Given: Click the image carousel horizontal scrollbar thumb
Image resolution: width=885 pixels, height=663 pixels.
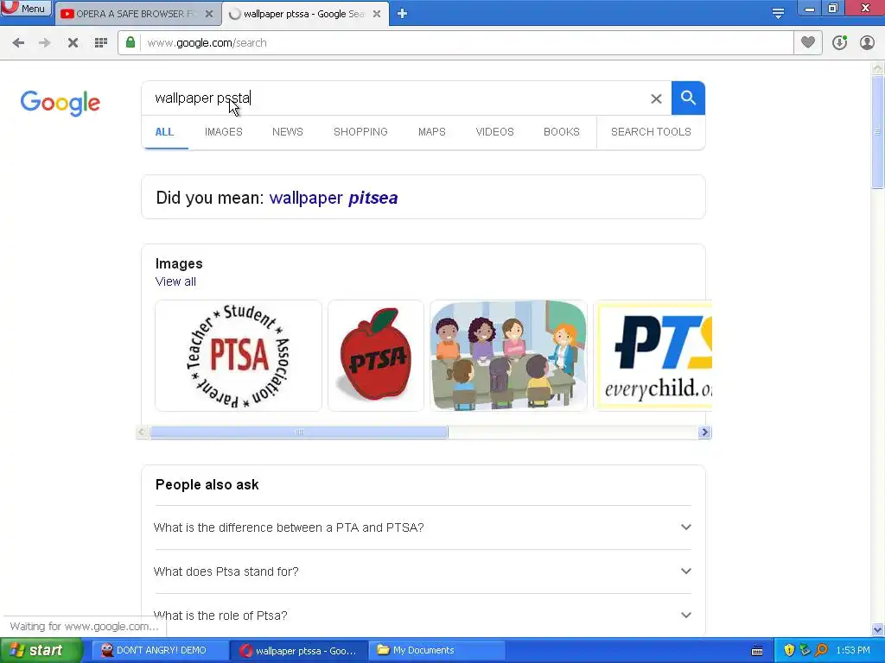Looking at the screenshot, I should coord(298,433).
